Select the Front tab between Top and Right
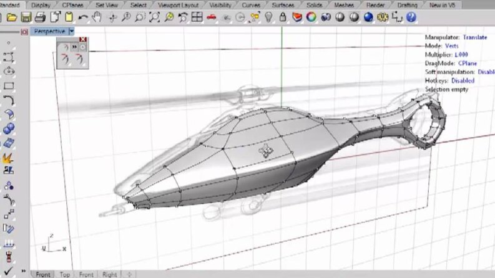Viewport: 495px width, 278px height. tap(86, 274)
